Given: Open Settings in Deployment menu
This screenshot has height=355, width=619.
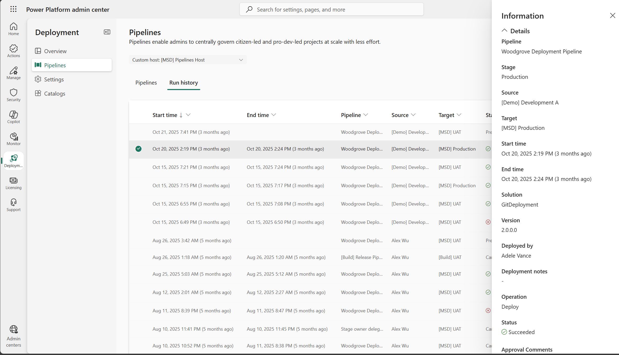Looking at the screenshot, I should click(54, 79).
